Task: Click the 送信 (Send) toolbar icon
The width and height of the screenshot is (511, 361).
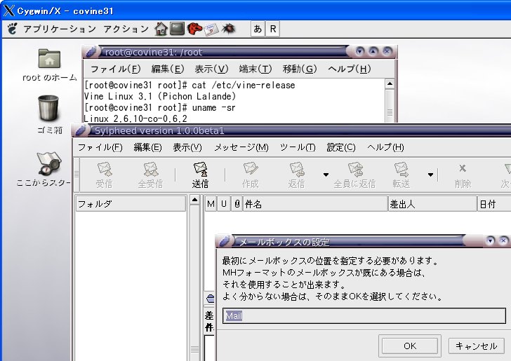Action: (200, 175)
